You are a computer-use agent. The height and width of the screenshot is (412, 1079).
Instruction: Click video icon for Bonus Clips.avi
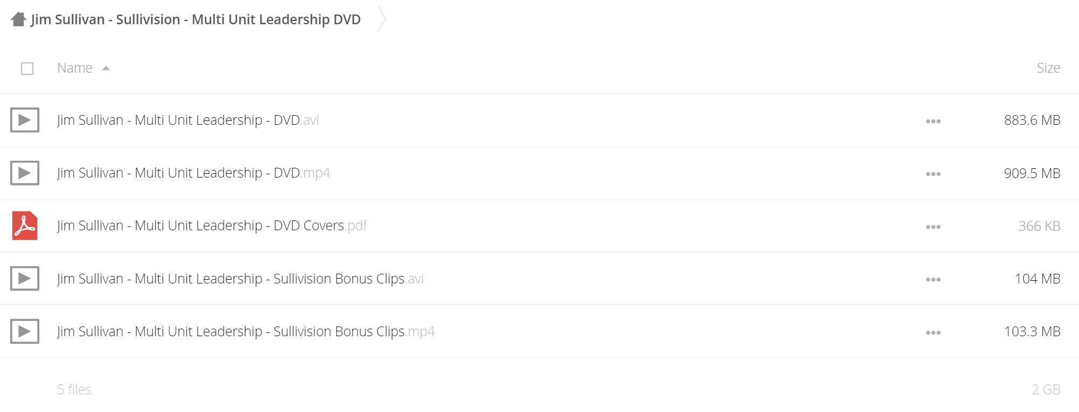(x=25, y=279)
